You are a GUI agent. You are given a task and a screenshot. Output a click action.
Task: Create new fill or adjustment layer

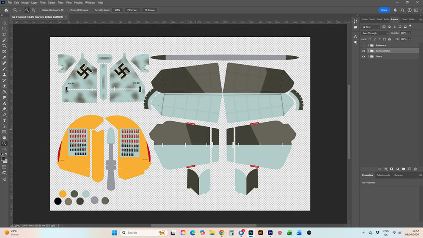coord(398,169)
